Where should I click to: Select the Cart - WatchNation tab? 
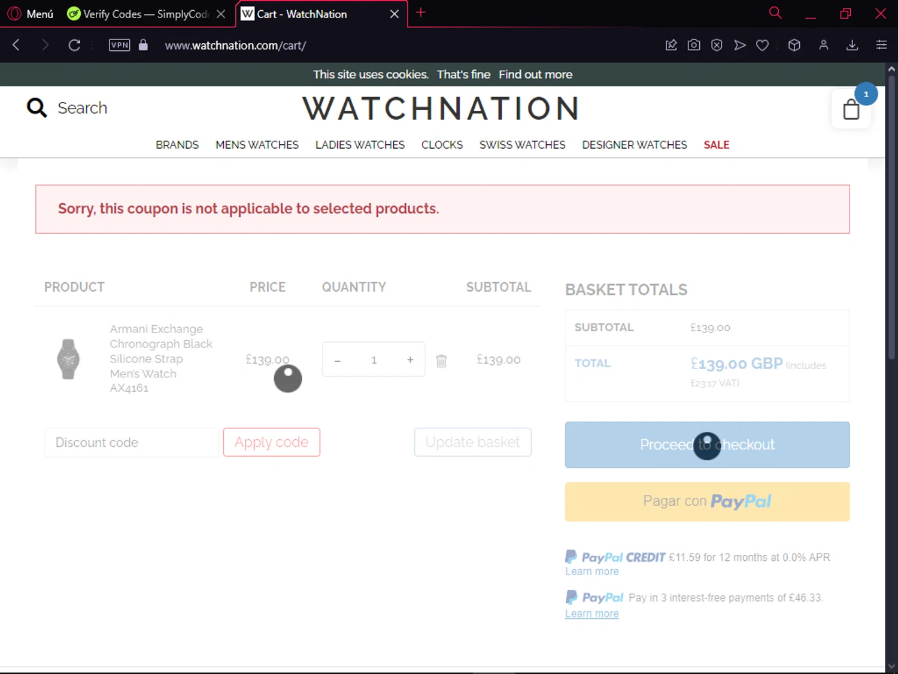tap(302, 14)
